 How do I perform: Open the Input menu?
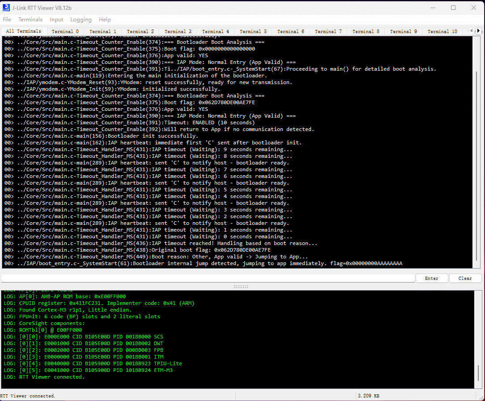click(x=56, y=20)
